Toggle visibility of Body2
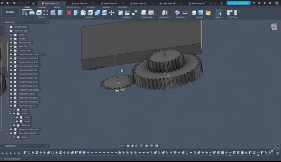Screen dimensions: 281x162 tap(17, 121)
